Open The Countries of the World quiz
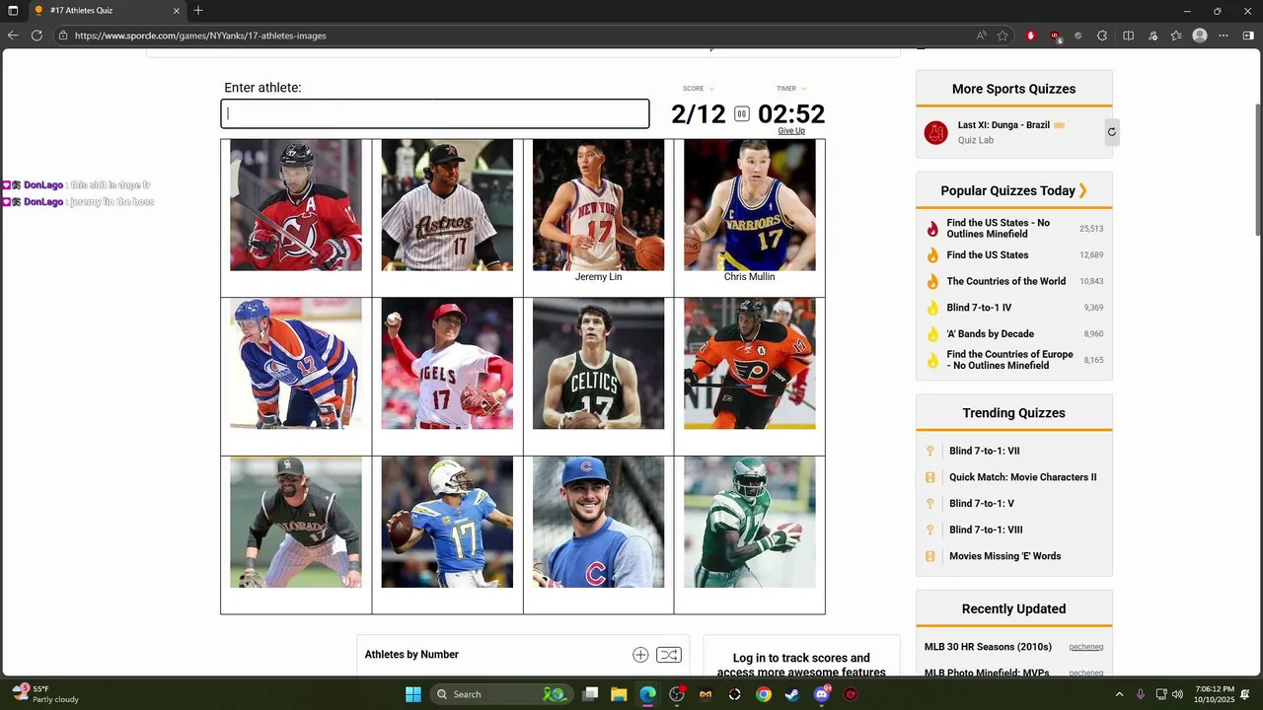The image size is (1263, 710). 1006,281
